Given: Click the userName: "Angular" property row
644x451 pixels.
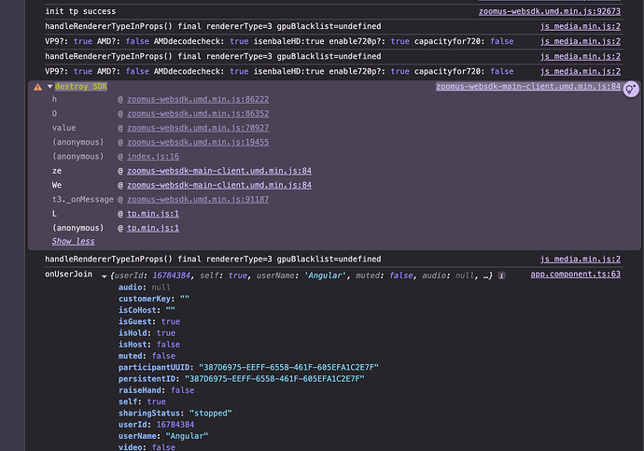Looking at the screenshot, I should point(163,436).
